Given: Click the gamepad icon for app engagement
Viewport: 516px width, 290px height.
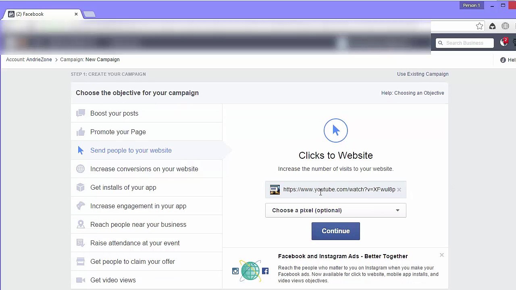Looking at the screenshot, I should [x=81, y=206].
